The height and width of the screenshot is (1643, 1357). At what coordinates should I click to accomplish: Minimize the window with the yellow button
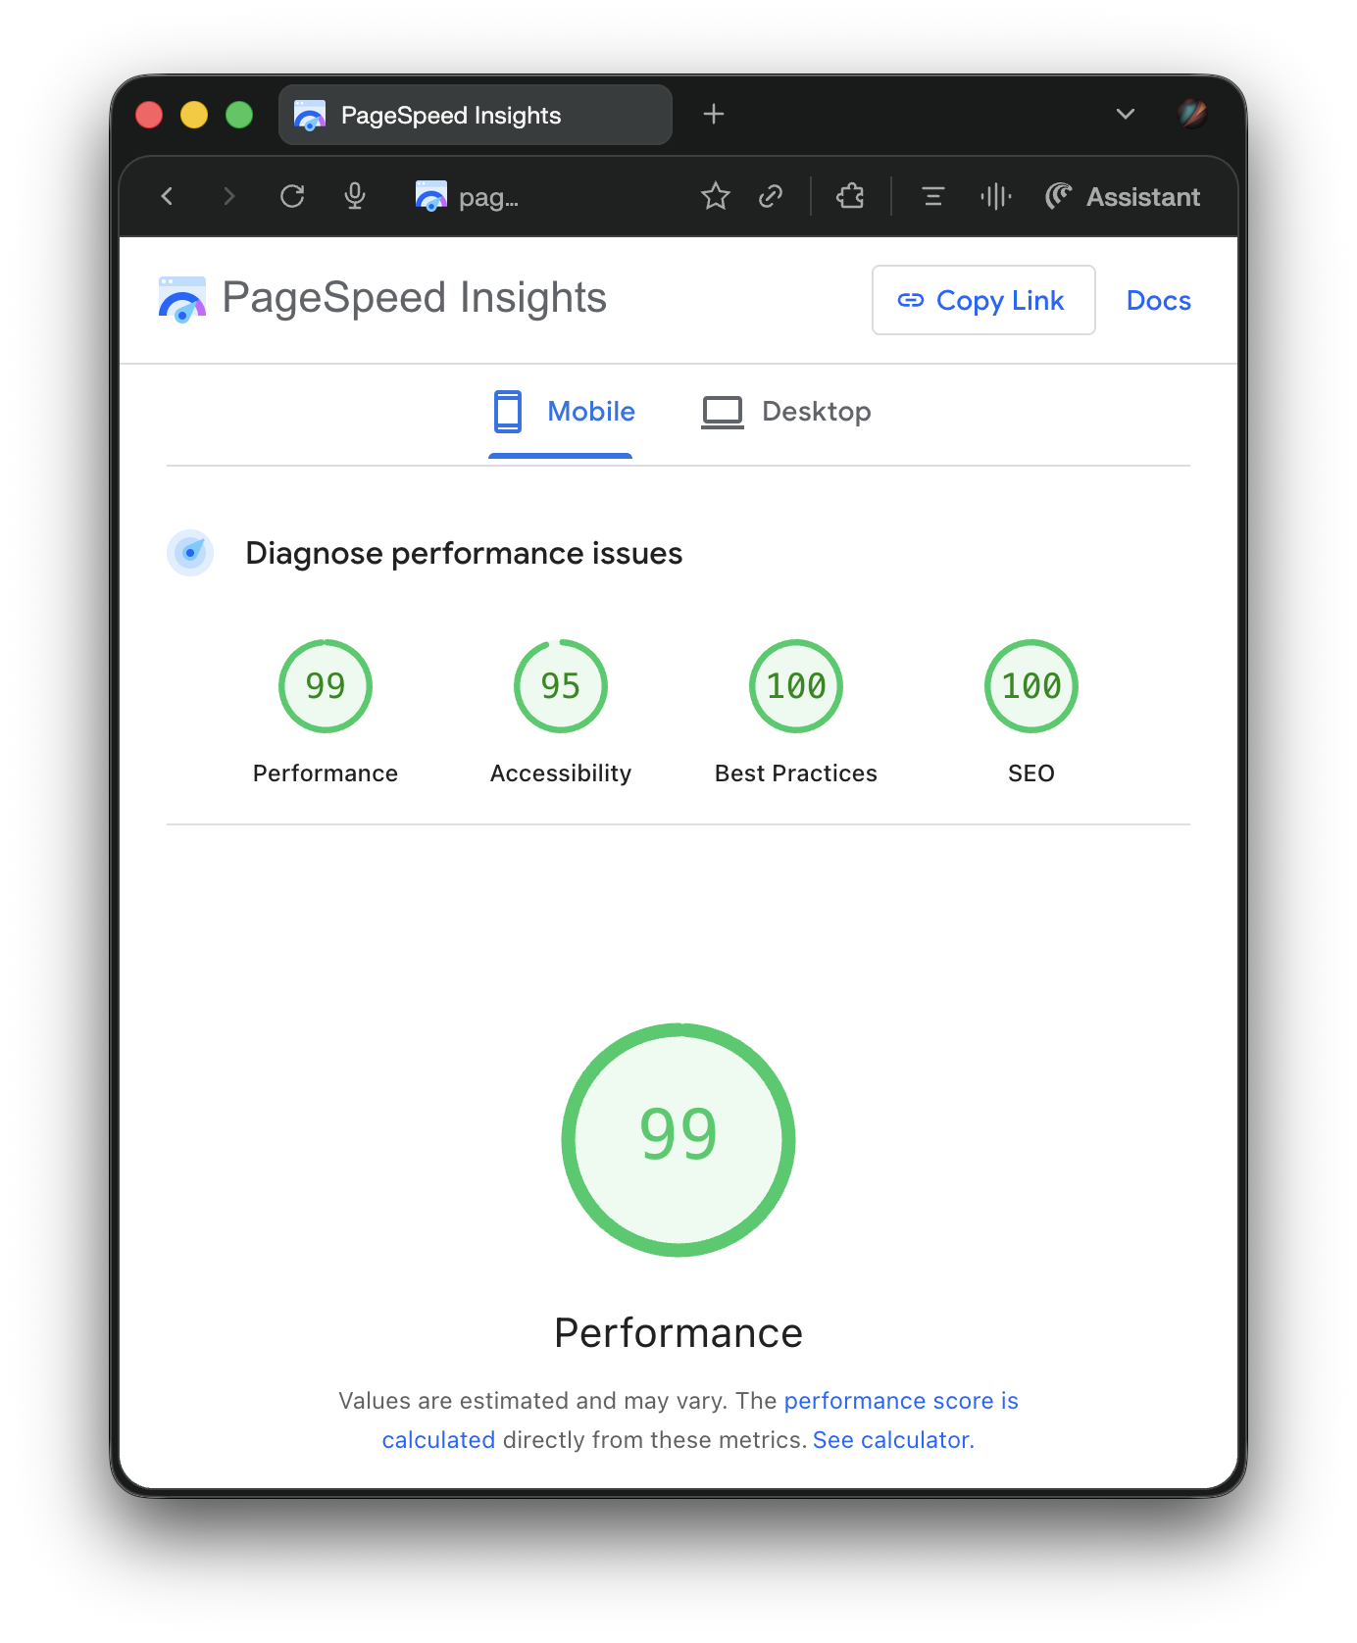[x=194, y=115]
